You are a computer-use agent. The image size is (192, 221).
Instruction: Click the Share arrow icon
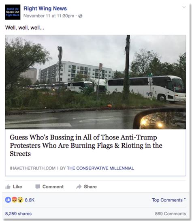coord(79,187)
